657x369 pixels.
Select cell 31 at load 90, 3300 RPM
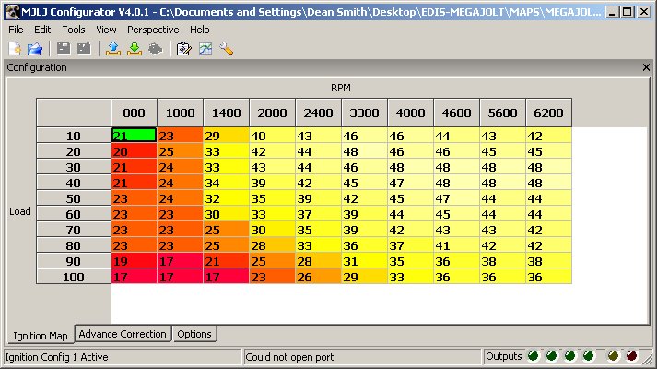[365, 261]
